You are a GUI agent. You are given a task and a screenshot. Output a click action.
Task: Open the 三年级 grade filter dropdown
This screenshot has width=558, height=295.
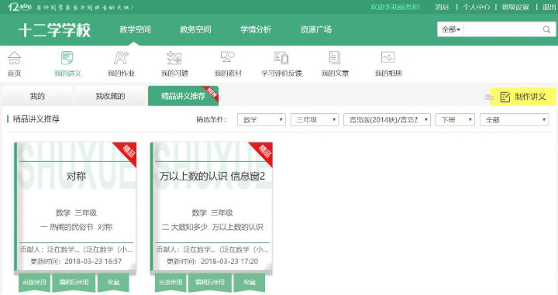point(315,120)
